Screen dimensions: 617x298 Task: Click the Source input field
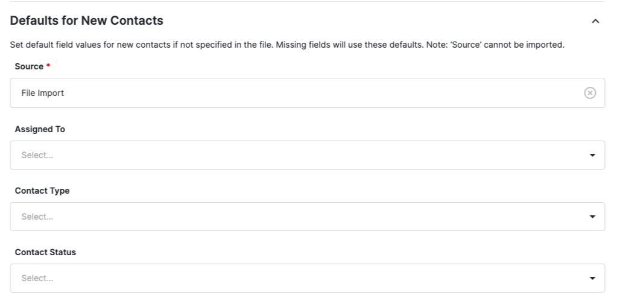click(302, 93)
